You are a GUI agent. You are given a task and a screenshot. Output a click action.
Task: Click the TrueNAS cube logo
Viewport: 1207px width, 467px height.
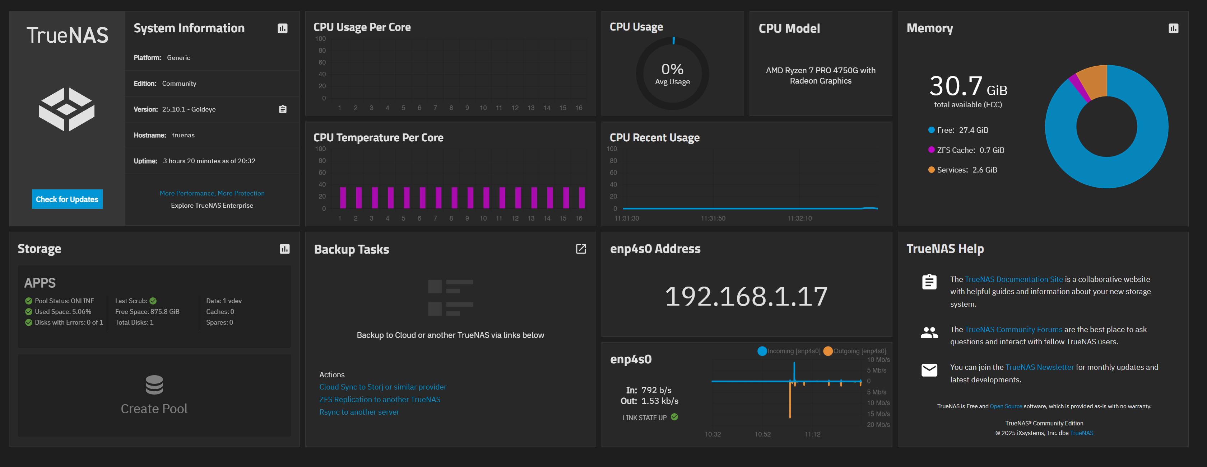pos(66,109)
